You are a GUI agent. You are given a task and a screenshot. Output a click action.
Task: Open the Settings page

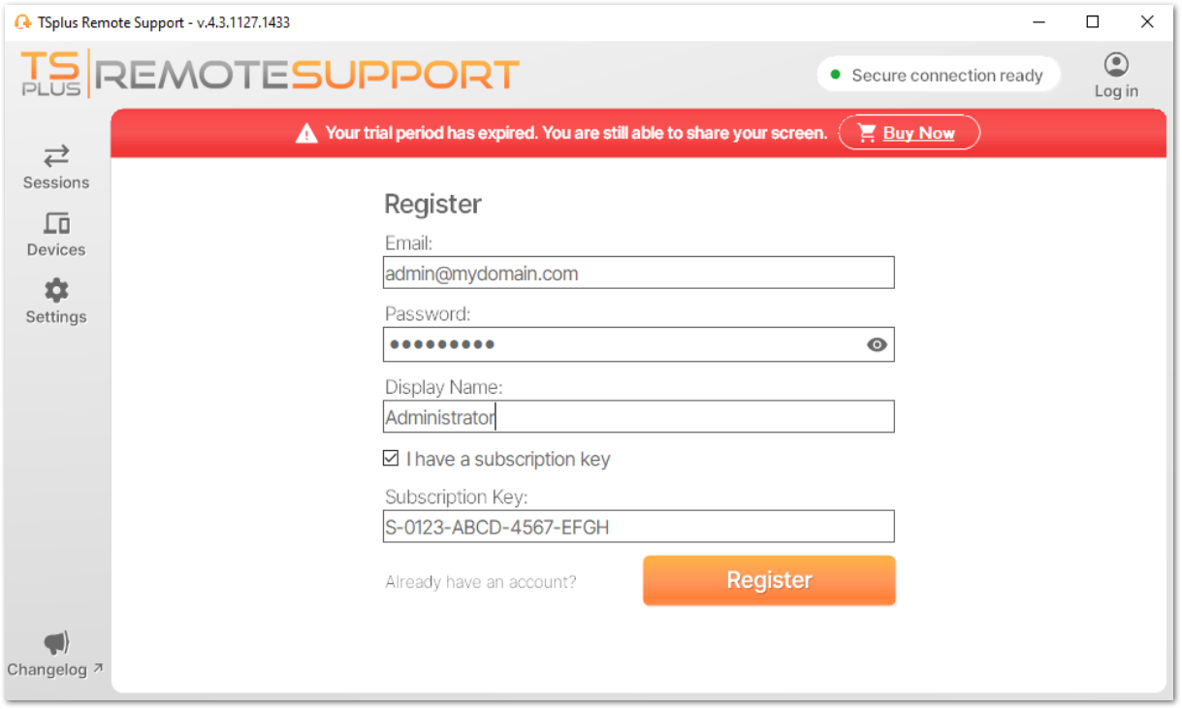tap(55, 301)
